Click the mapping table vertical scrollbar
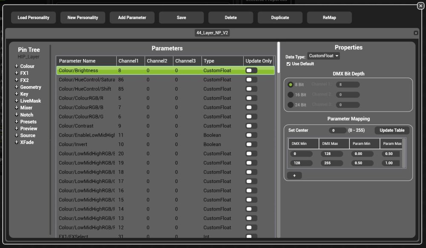Viewport: 426px width, 248px height. click(404, 153)
